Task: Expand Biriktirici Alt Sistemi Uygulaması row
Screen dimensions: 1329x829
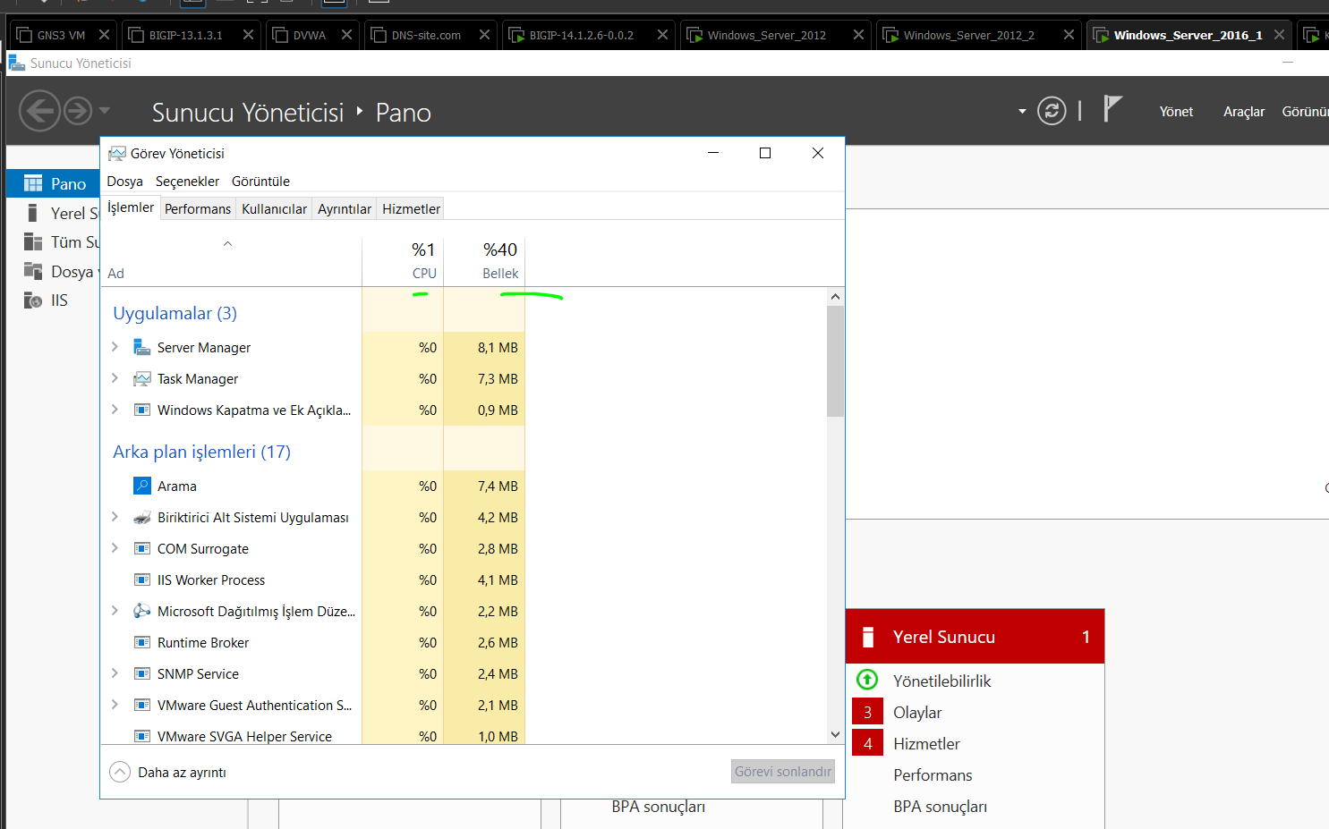Action: [x=115, y=517]
